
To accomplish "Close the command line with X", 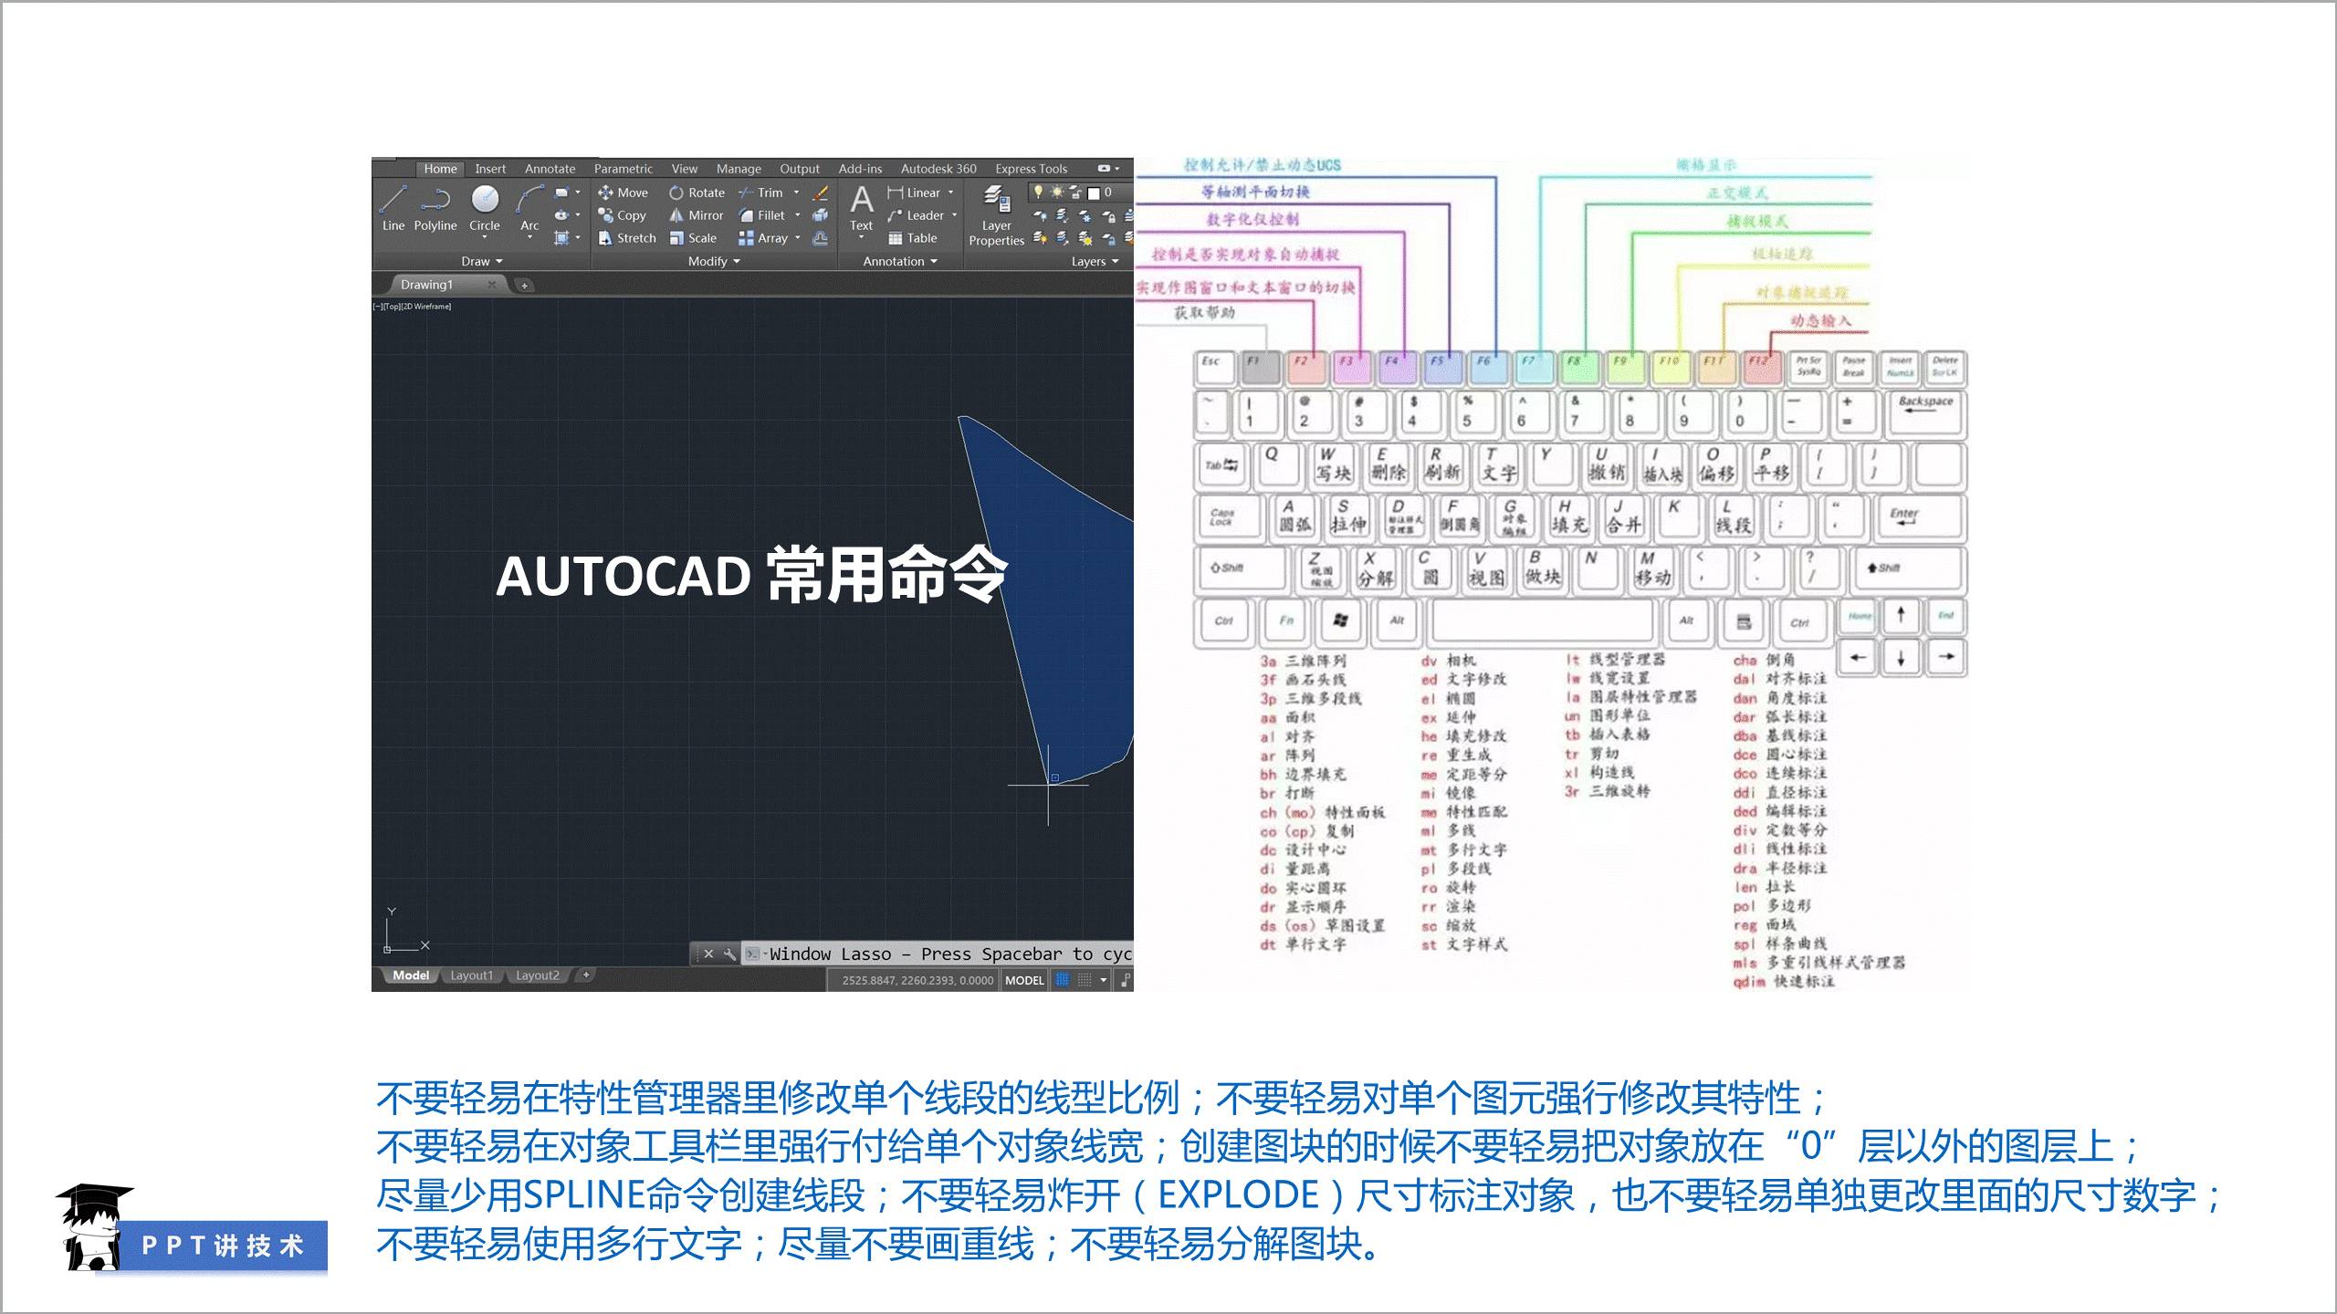I will (x=708, y=954).
